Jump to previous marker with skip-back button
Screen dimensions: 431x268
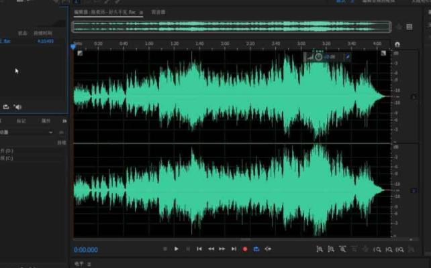[x=199, y=249]
